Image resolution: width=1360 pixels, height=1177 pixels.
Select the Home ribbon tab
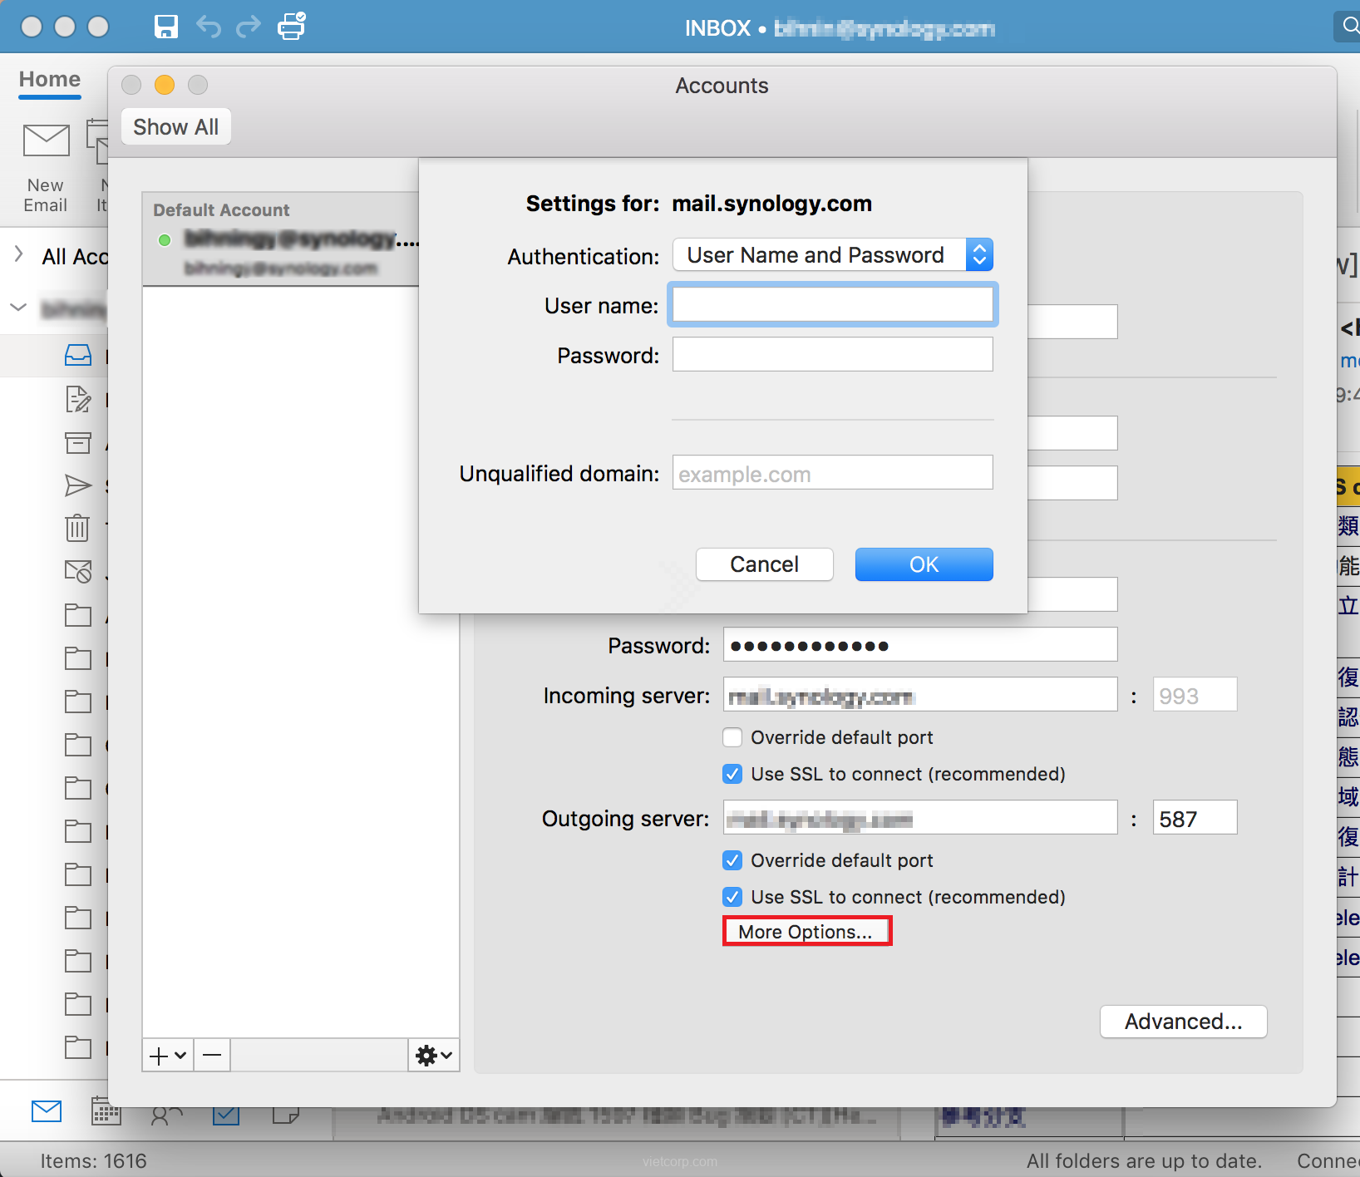[50, 80]
